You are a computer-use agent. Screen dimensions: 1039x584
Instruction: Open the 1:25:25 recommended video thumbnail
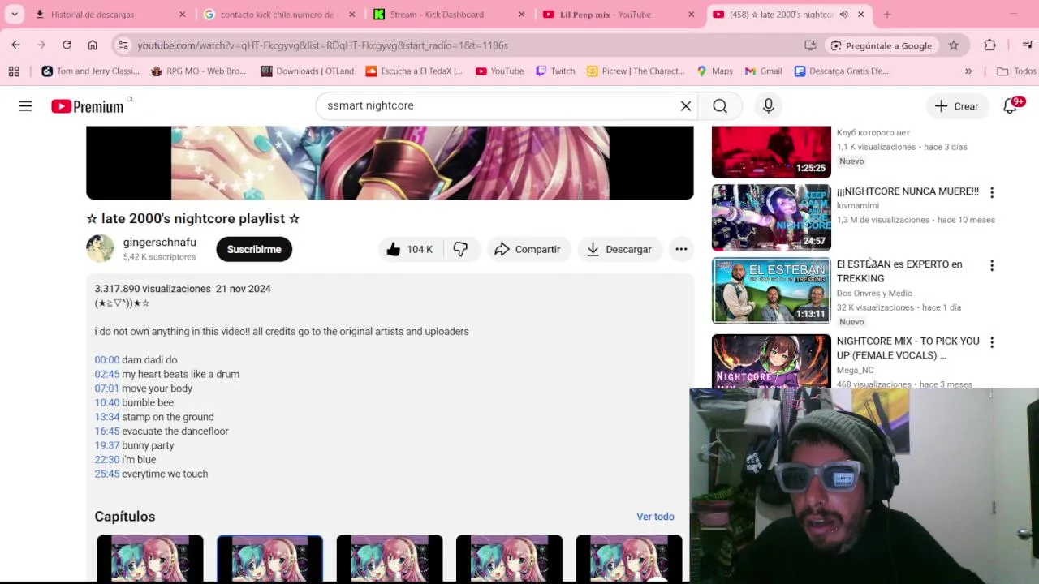point(771,152)
